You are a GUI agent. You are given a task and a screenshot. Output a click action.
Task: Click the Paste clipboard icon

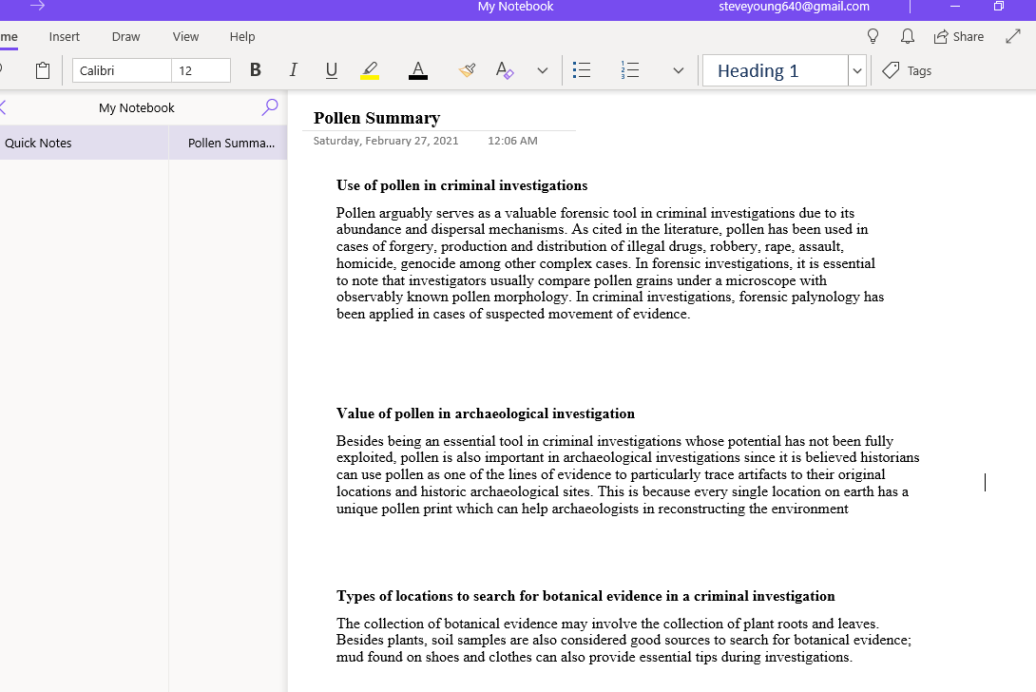tap(43, 70)
